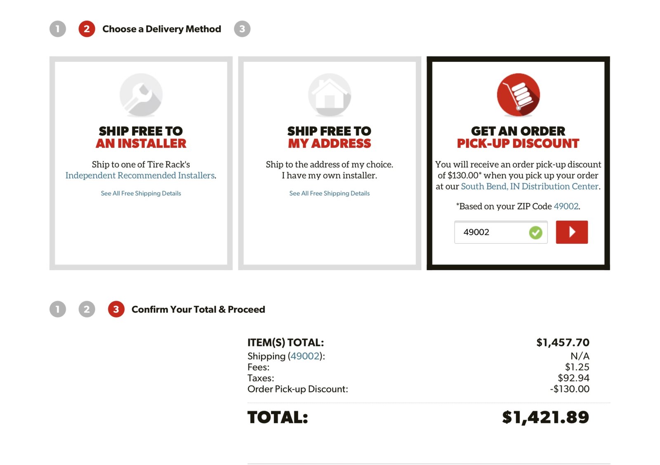Click gray step 1 circle in confirm header

click(58, 309)
